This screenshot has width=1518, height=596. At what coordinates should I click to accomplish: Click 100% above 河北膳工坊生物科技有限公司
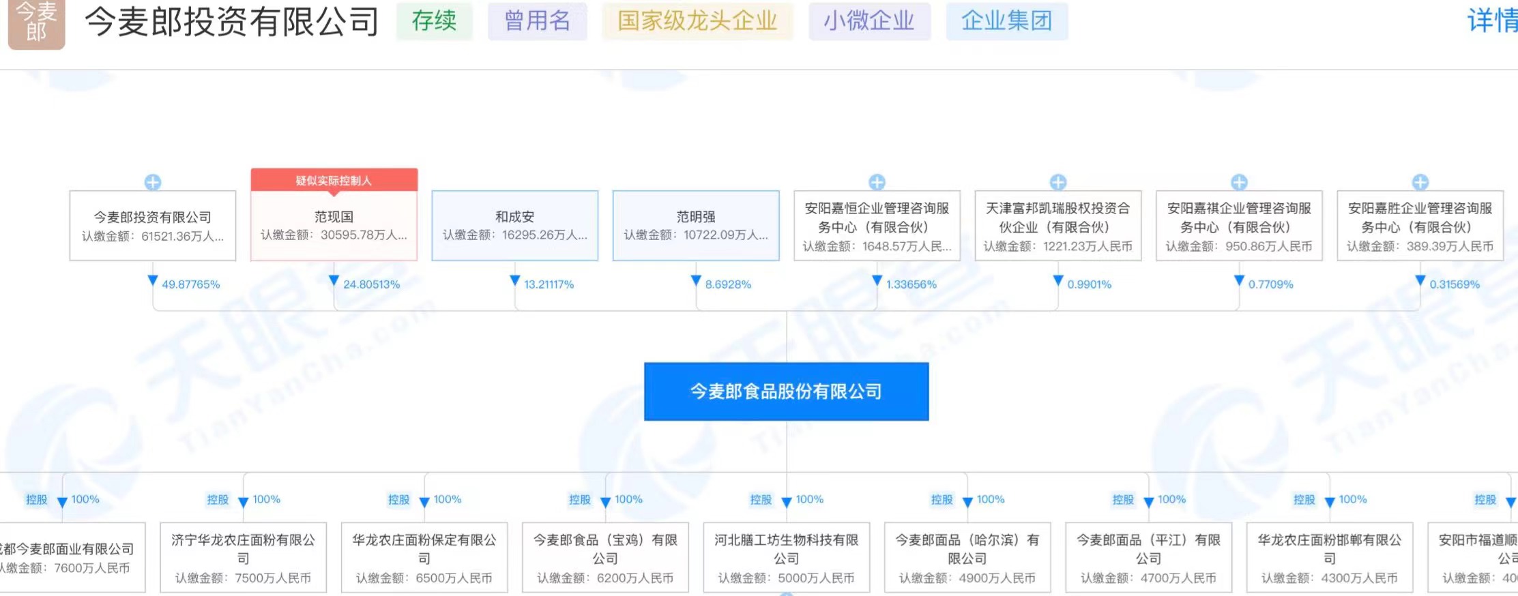point(809,499)
